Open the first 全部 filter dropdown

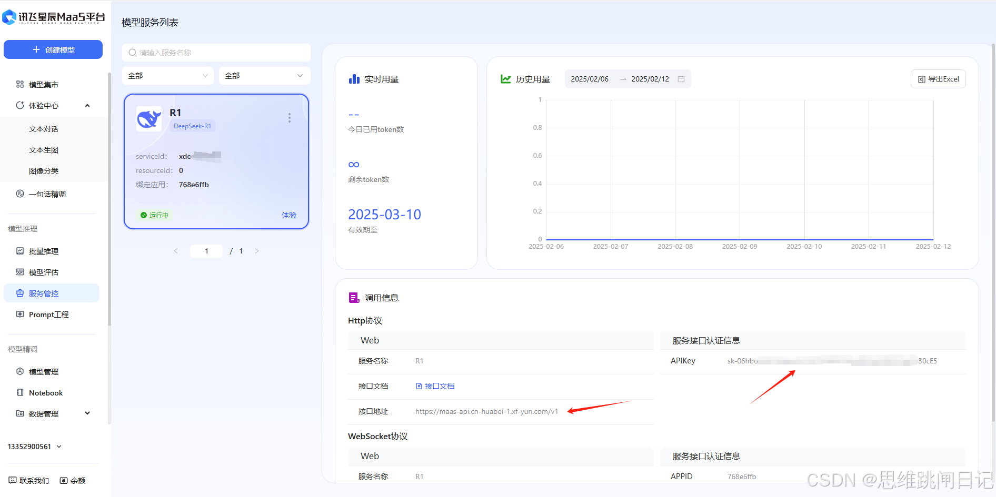[168, 76]
